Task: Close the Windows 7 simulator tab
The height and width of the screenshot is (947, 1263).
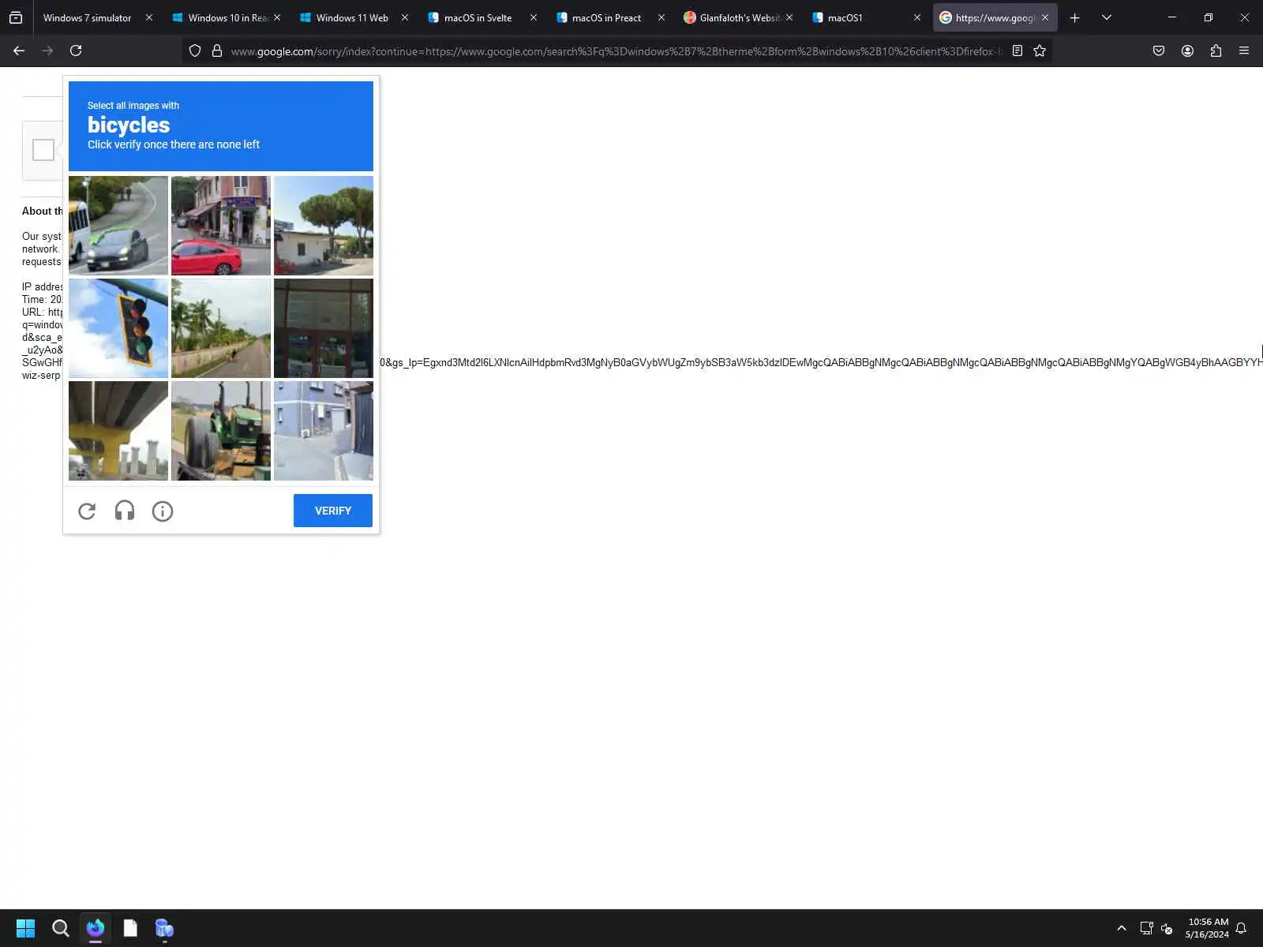Action: point(149,17)
